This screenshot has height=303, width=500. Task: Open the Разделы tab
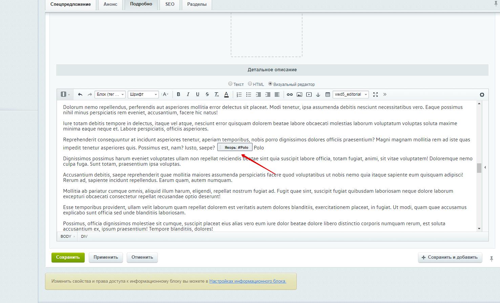[197, 4]
